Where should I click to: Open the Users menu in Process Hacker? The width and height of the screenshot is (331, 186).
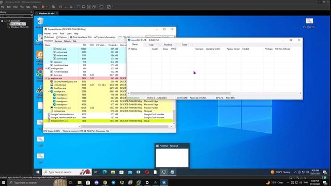point(69,34)
